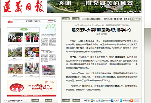Click the QQ空间 share link text
The height and width of the screenshot is (103, 151).
pos(97,101)
